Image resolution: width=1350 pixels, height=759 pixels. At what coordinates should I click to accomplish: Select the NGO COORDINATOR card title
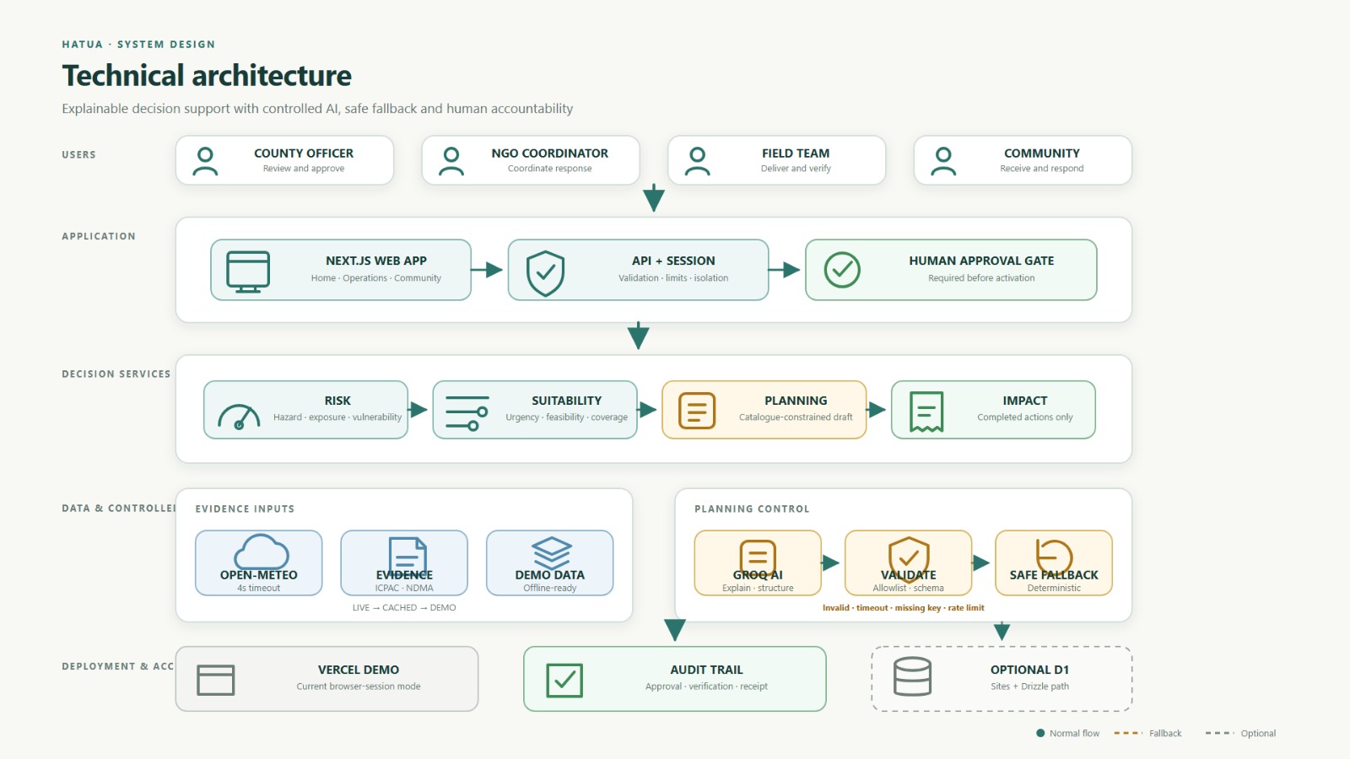550,153
